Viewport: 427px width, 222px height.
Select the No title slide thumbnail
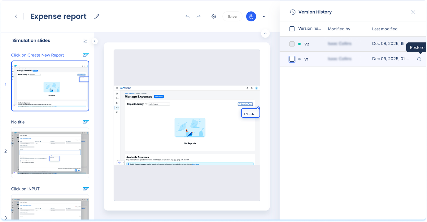[50, 153]
